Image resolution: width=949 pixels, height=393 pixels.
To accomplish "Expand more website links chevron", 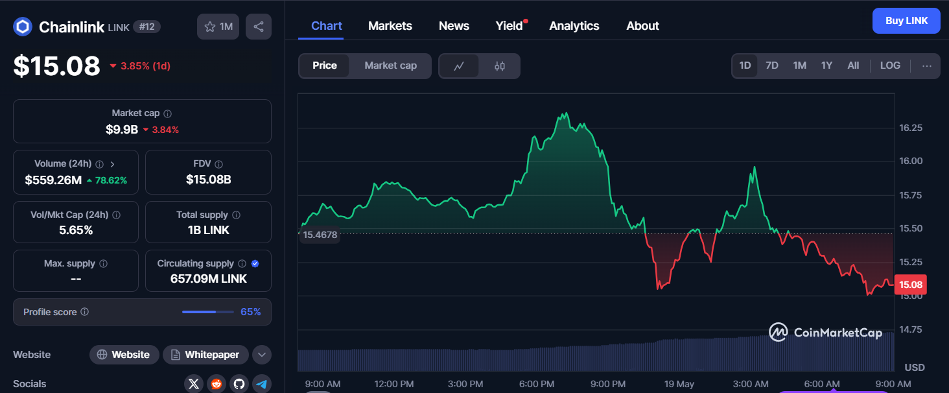I will tap(261, 355).
